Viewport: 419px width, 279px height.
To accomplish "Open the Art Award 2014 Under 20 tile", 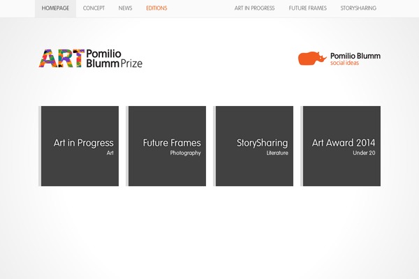I will [341, 146].
